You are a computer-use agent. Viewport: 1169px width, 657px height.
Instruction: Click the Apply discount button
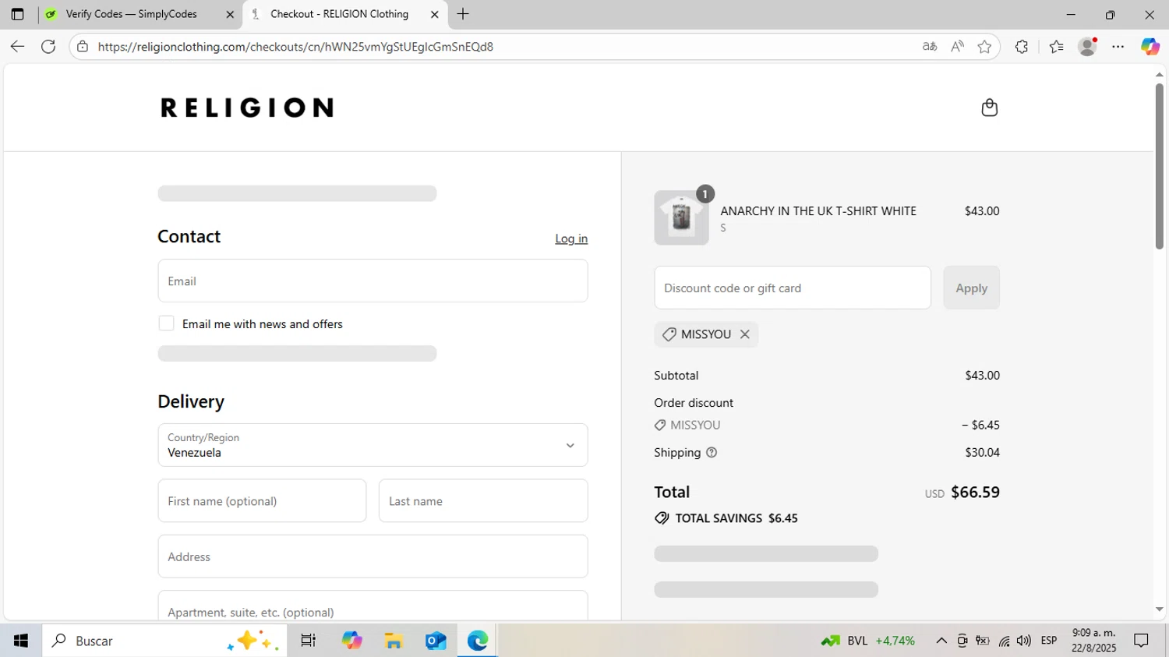point(971,288)
